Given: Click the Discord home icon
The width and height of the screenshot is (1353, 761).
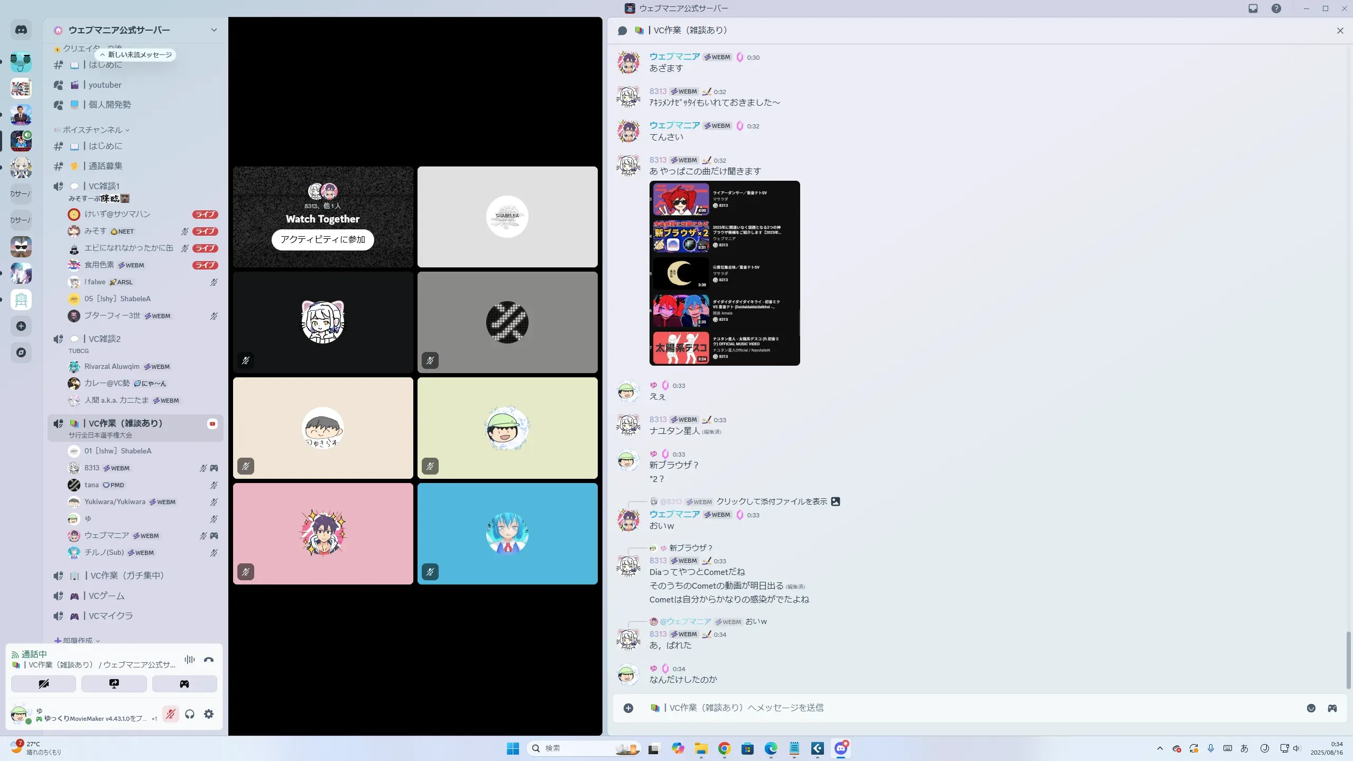Looking at the screenshot, I should click(x=21, y=30).
